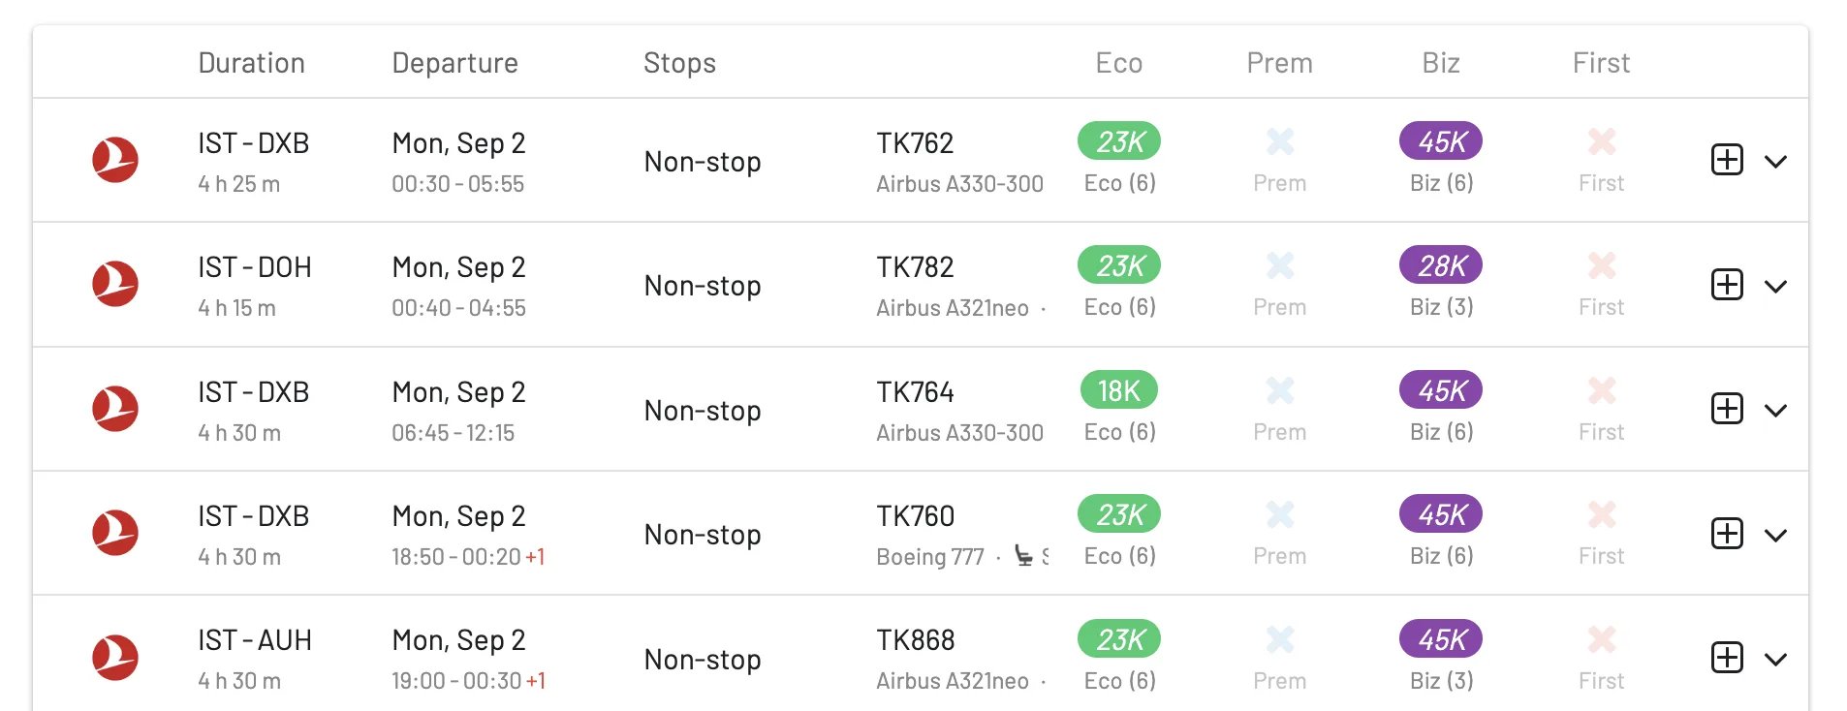The width and height of the screenshot is (1847, 711).
Task: Click the Stops column header
Action: pos(679,63)
